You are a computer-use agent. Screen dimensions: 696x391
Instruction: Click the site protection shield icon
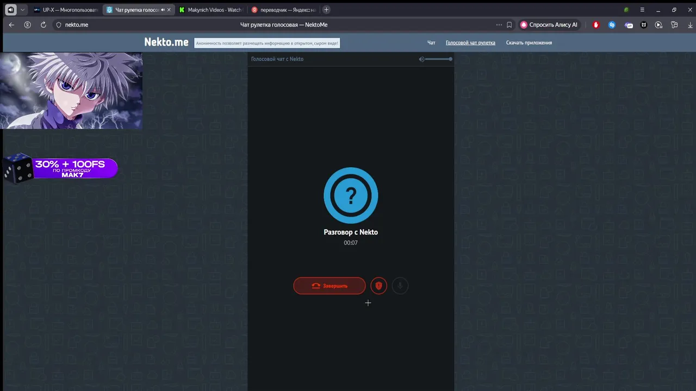coord(59,25)
